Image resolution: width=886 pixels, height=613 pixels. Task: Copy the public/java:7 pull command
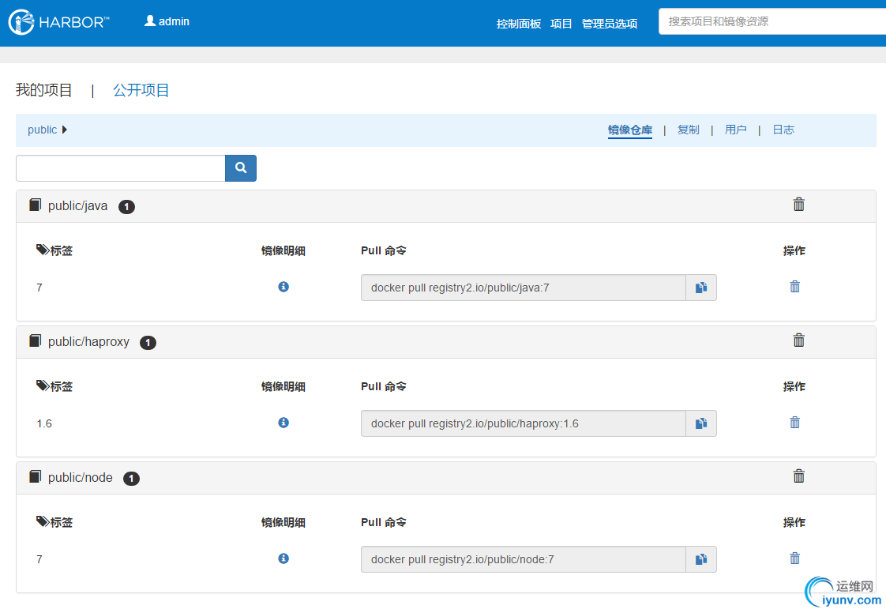click(700, 288)
